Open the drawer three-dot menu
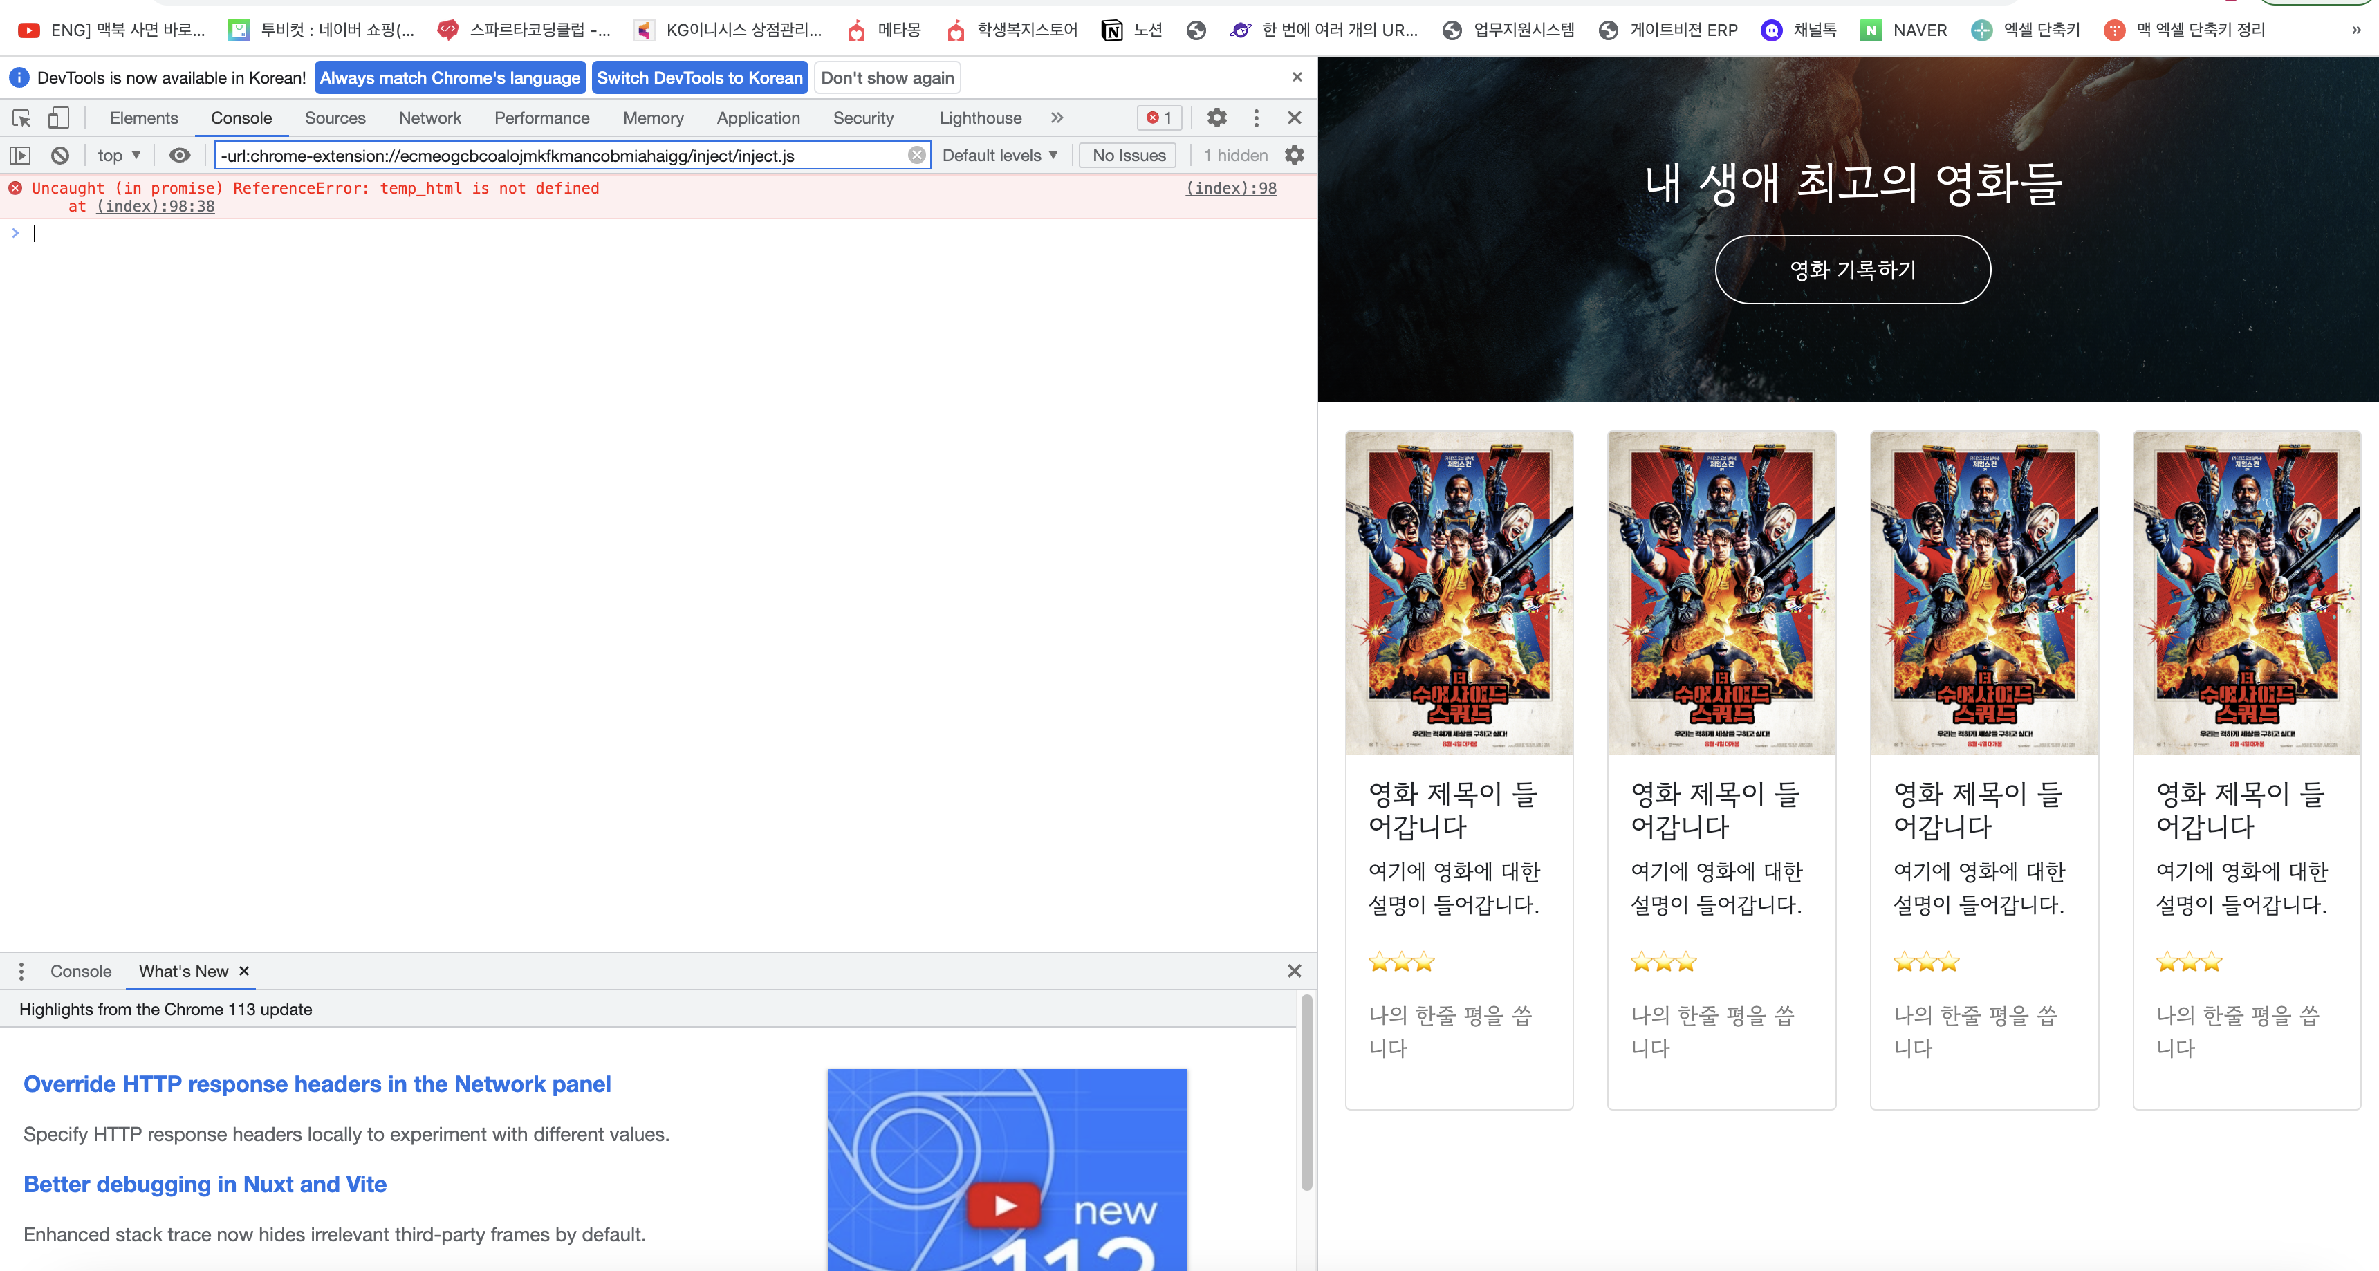The width and height of the screenshot is (2379, 1271). [x=21, y=972]
